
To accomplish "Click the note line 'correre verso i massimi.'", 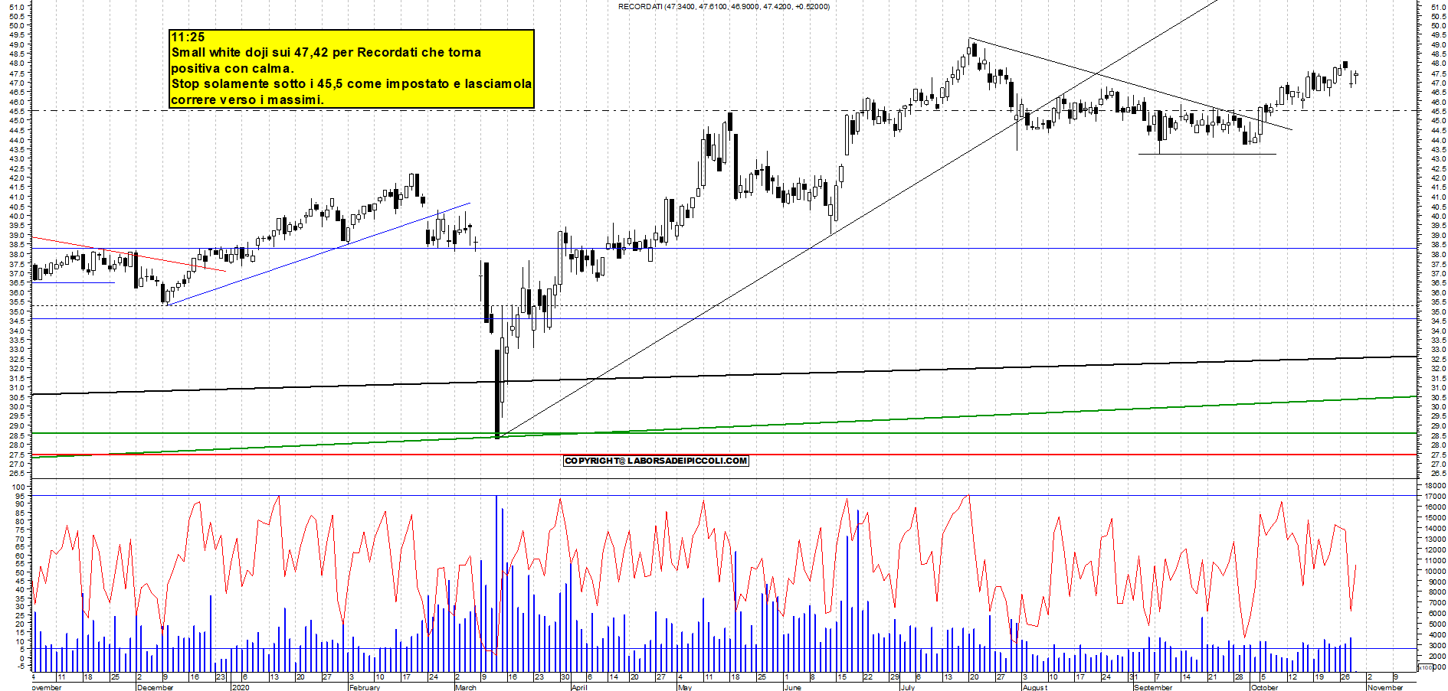I will [x=247, y=99].
